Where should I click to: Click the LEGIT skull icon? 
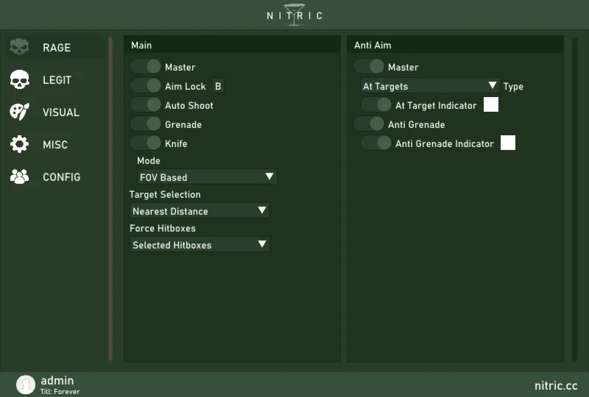(19, 80)
